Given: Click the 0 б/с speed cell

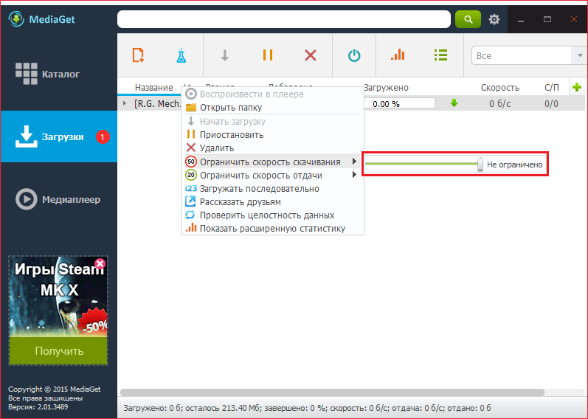Looking at the screenshot, I should (500, 103).
